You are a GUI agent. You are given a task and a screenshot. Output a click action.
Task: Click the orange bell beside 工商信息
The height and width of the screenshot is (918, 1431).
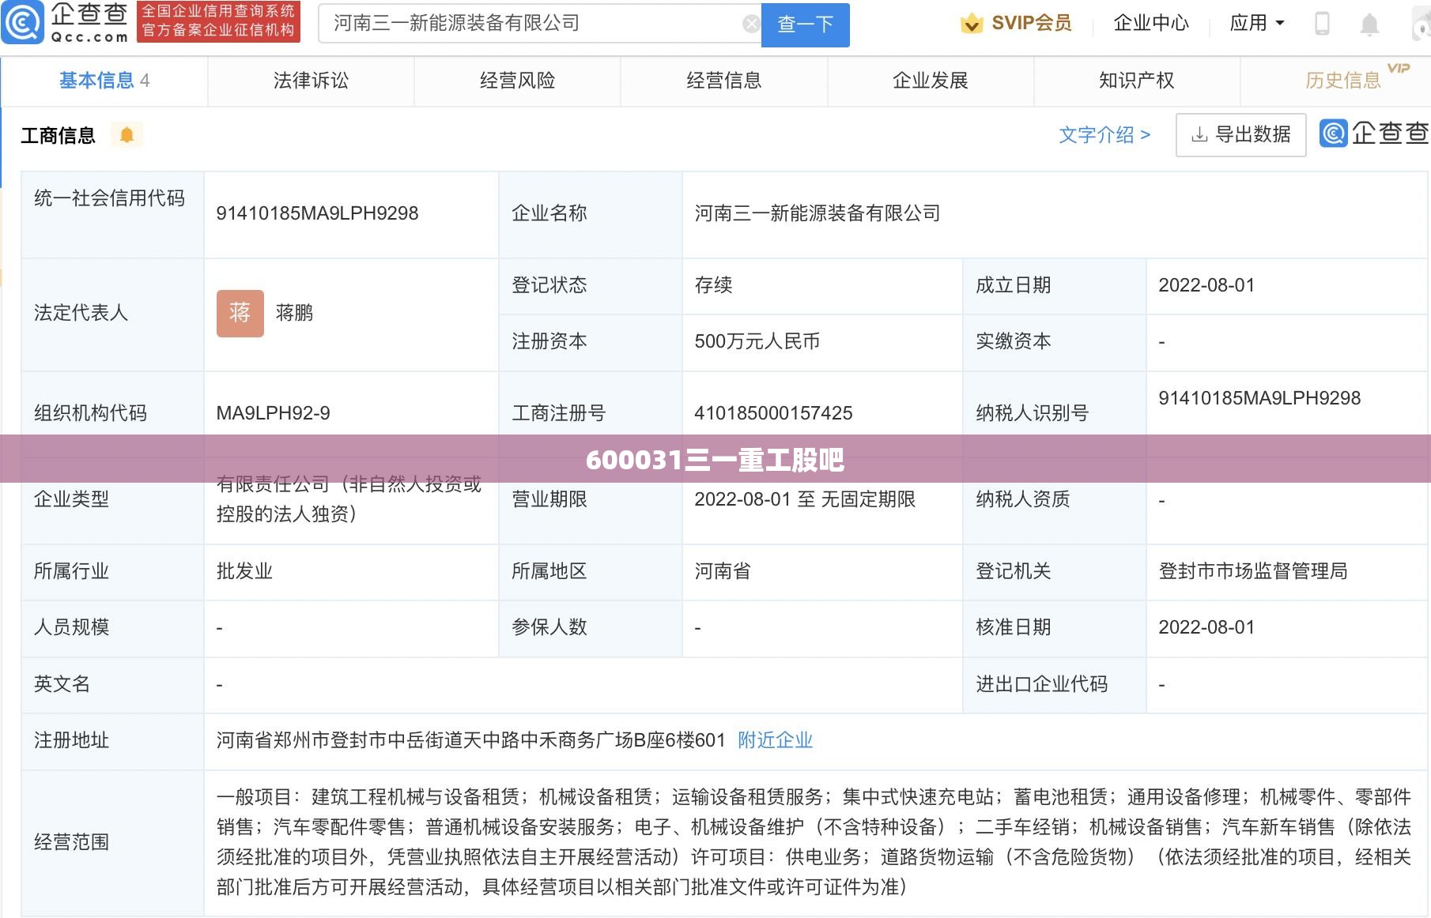[126, 135]
